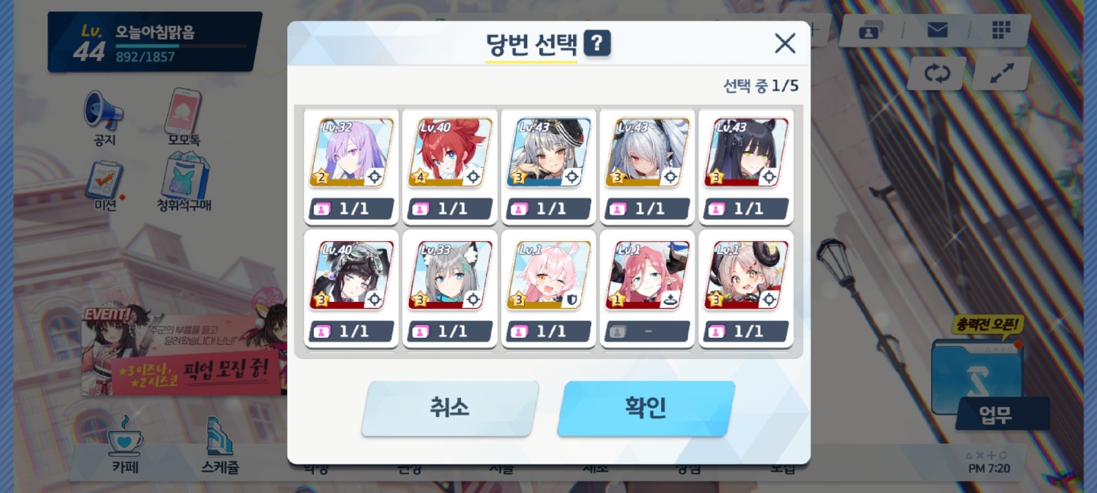Open the grid menu icon
Viewport: 1097px width, 493px height.
point(1001,30)
